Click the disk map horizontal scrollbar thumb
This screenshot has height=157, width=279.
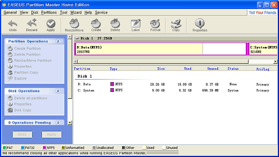pos(163,61)
